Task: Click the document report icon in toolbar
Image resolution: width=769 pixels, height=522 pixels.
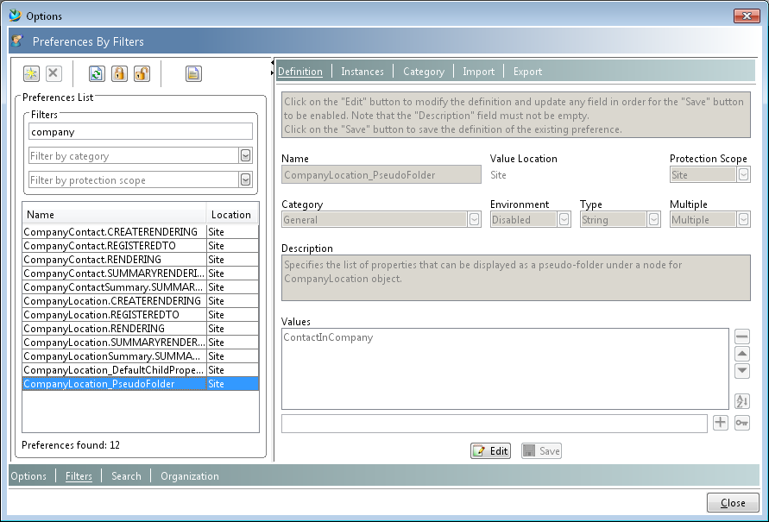Action: (x=193, y=74)
